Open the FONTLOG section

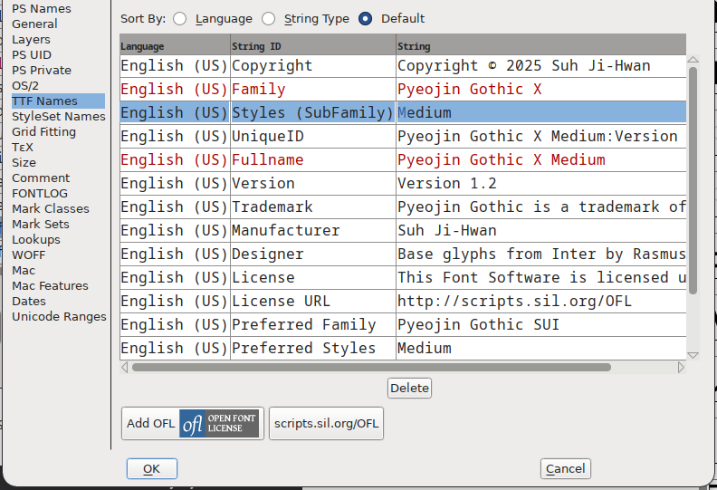[x=40, y=194]
